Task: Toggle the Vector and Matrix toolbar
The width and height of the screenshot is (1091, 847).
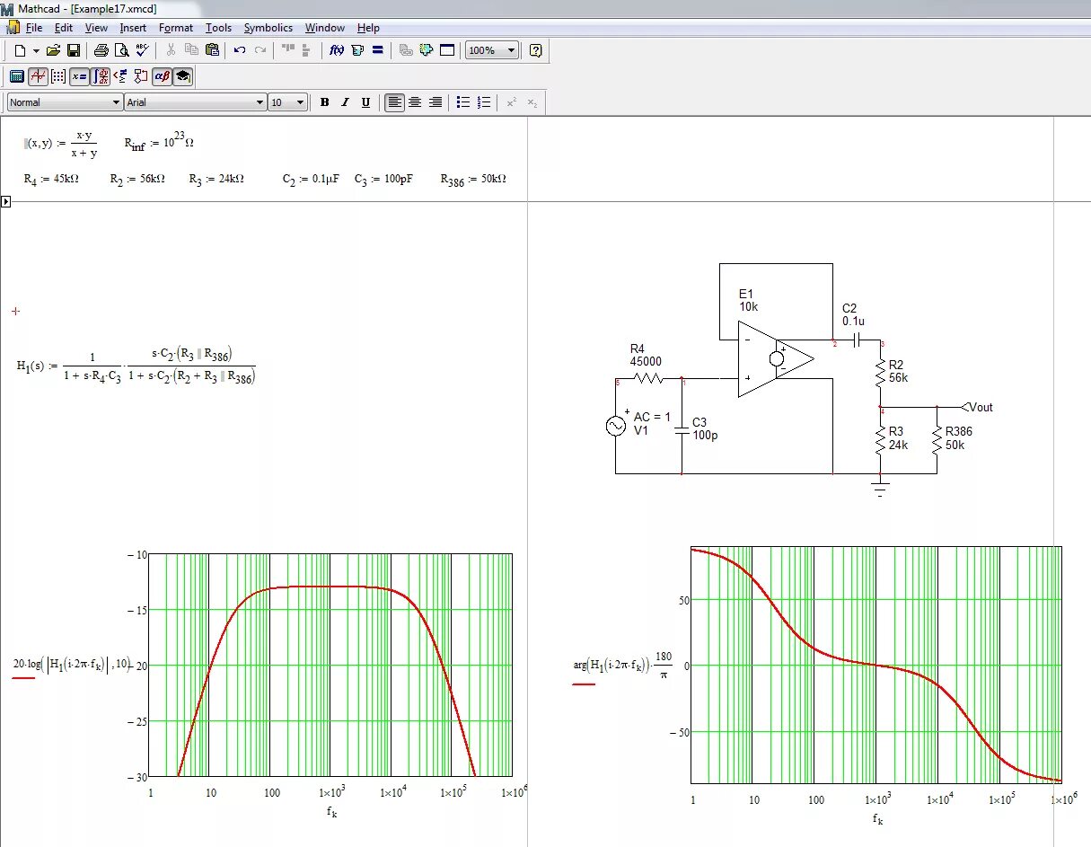Action: pyautogui.click(x=58, y=76)
